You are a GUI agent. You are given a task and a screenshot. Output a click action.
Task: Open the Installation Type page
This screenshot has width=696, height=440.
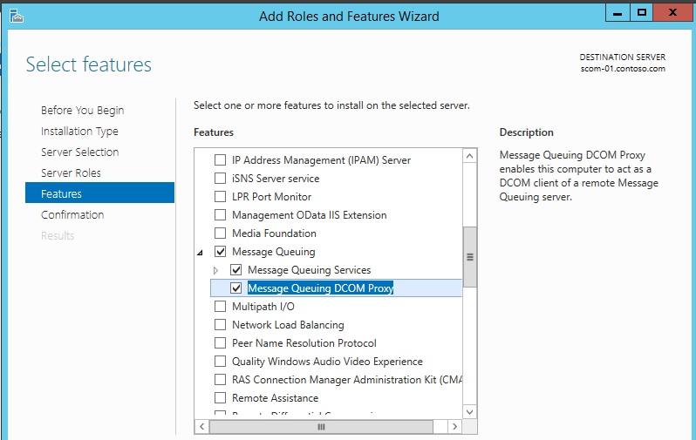tap(79, 131)
